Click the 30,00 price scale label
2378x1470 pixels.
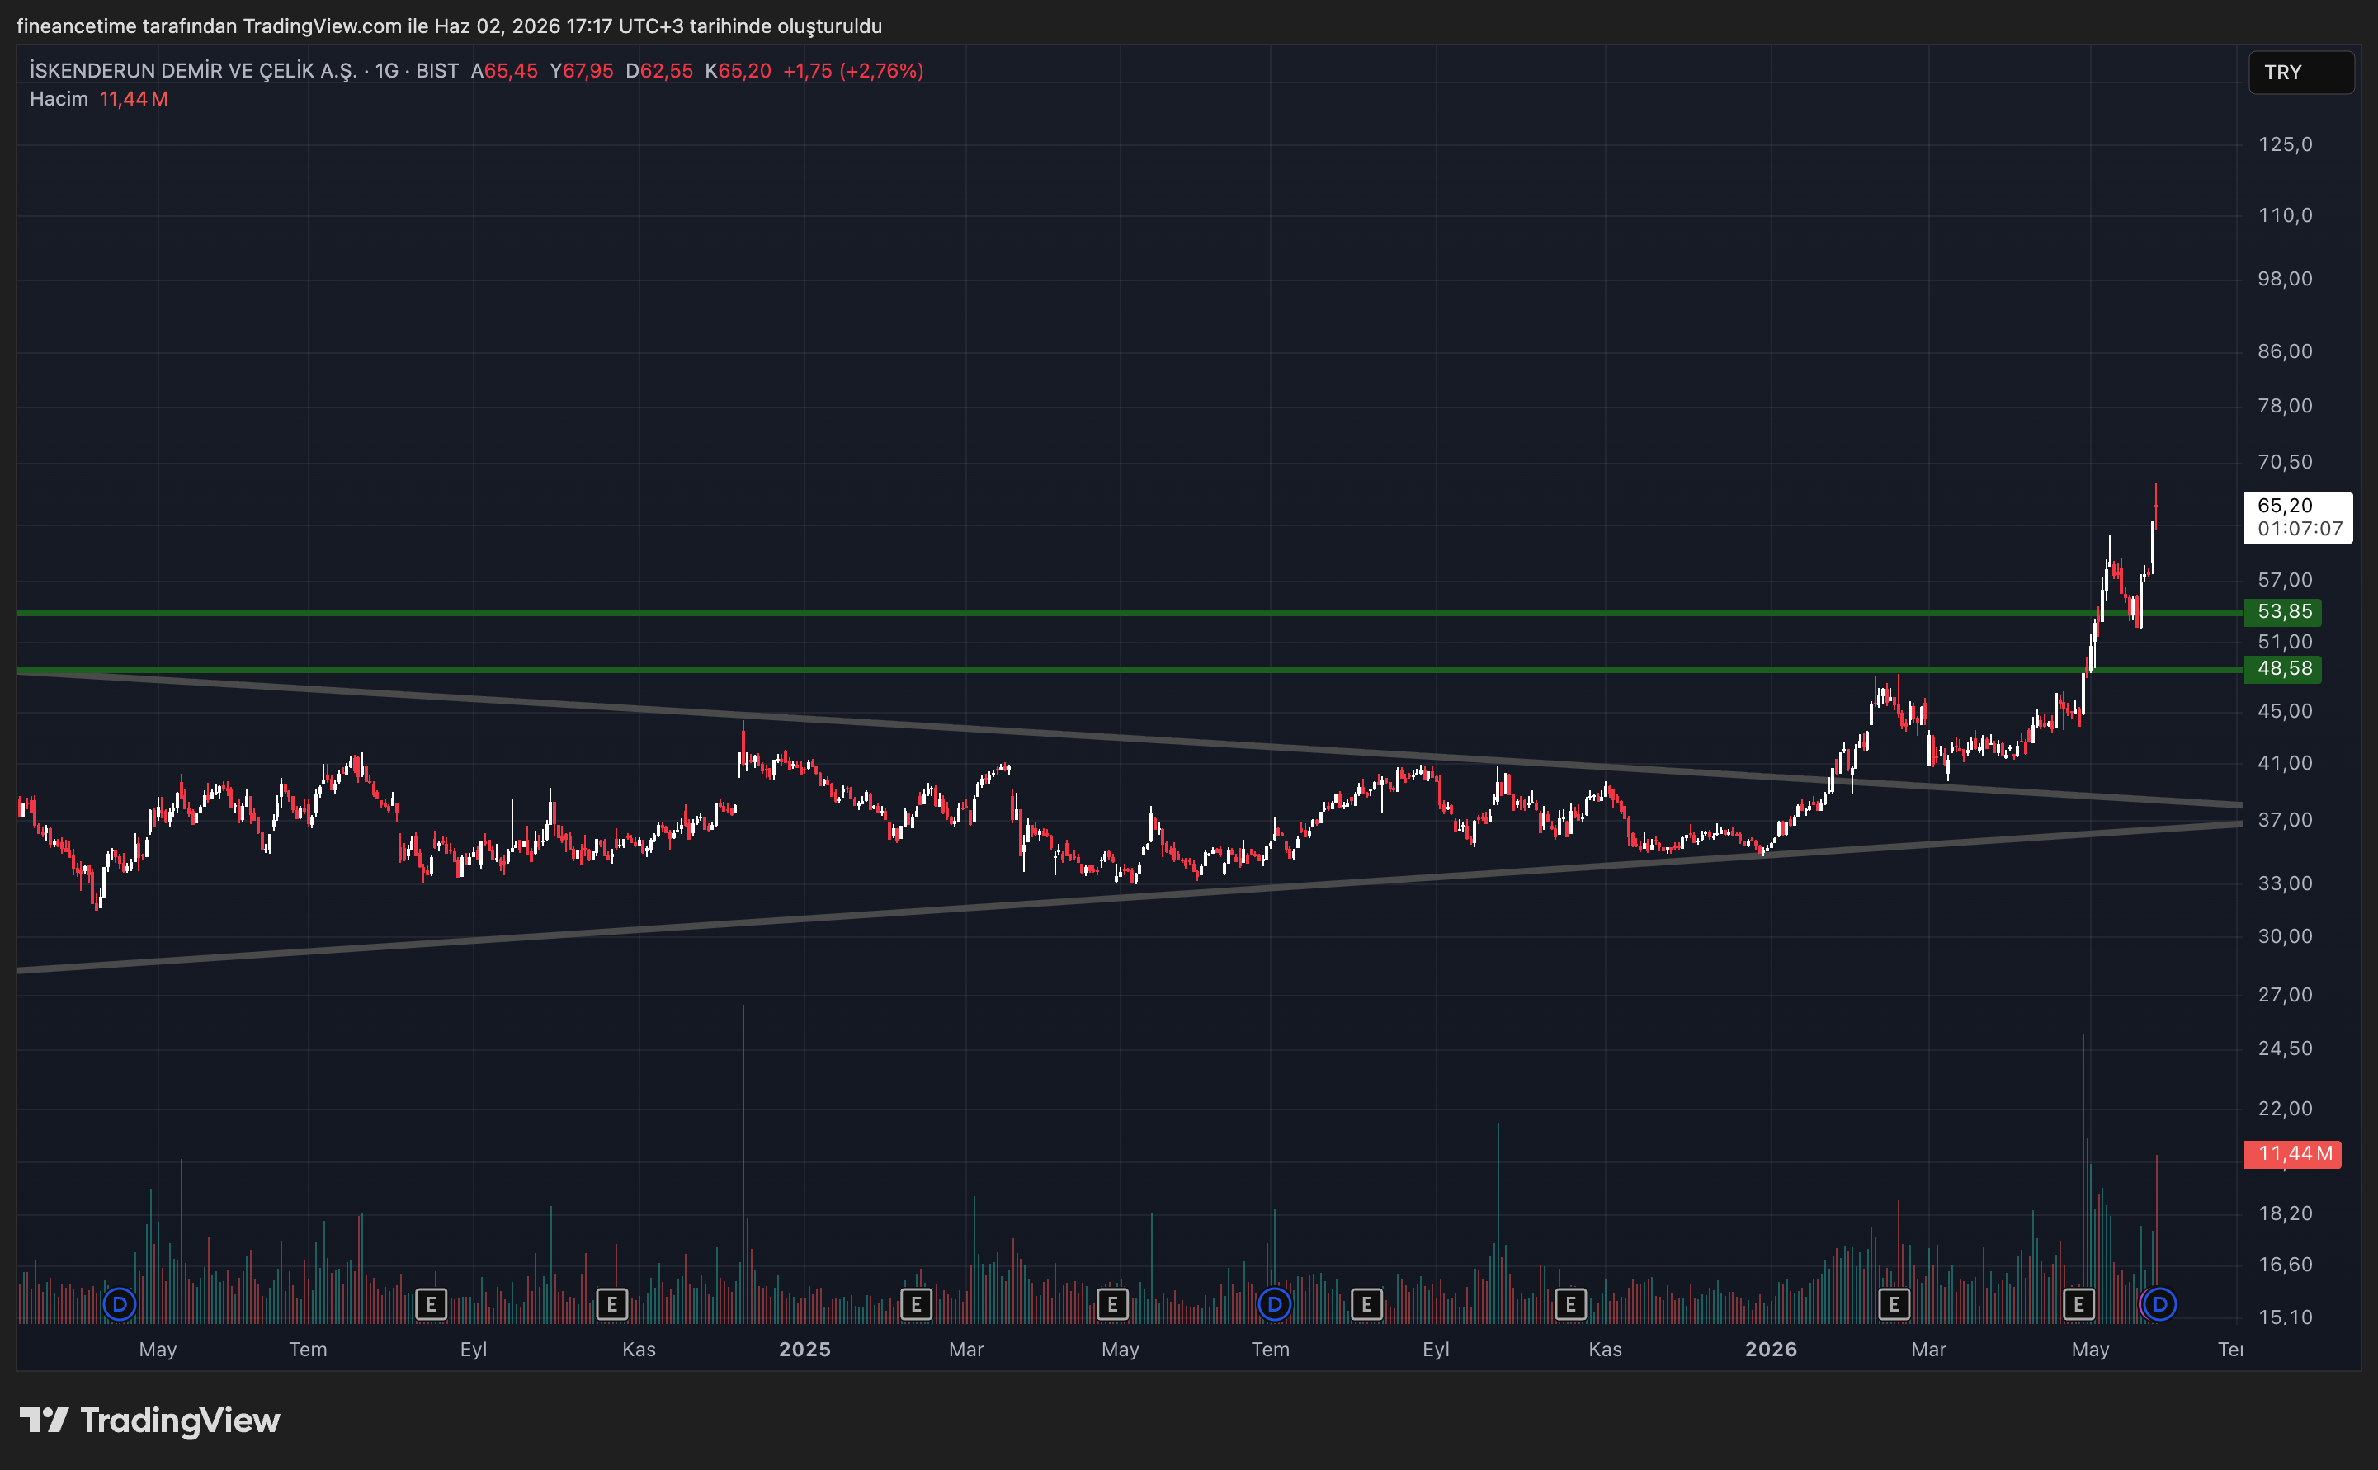click(2285, 936)
